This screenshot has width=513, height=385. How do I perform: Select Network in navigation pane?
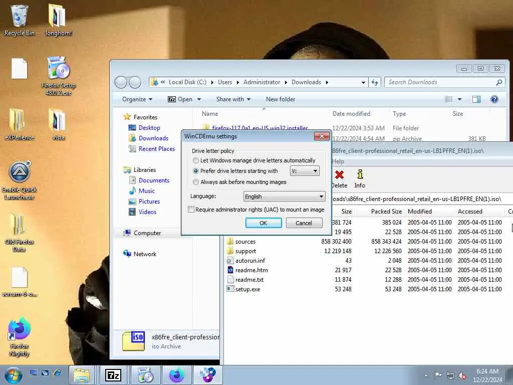click(145, 254)
